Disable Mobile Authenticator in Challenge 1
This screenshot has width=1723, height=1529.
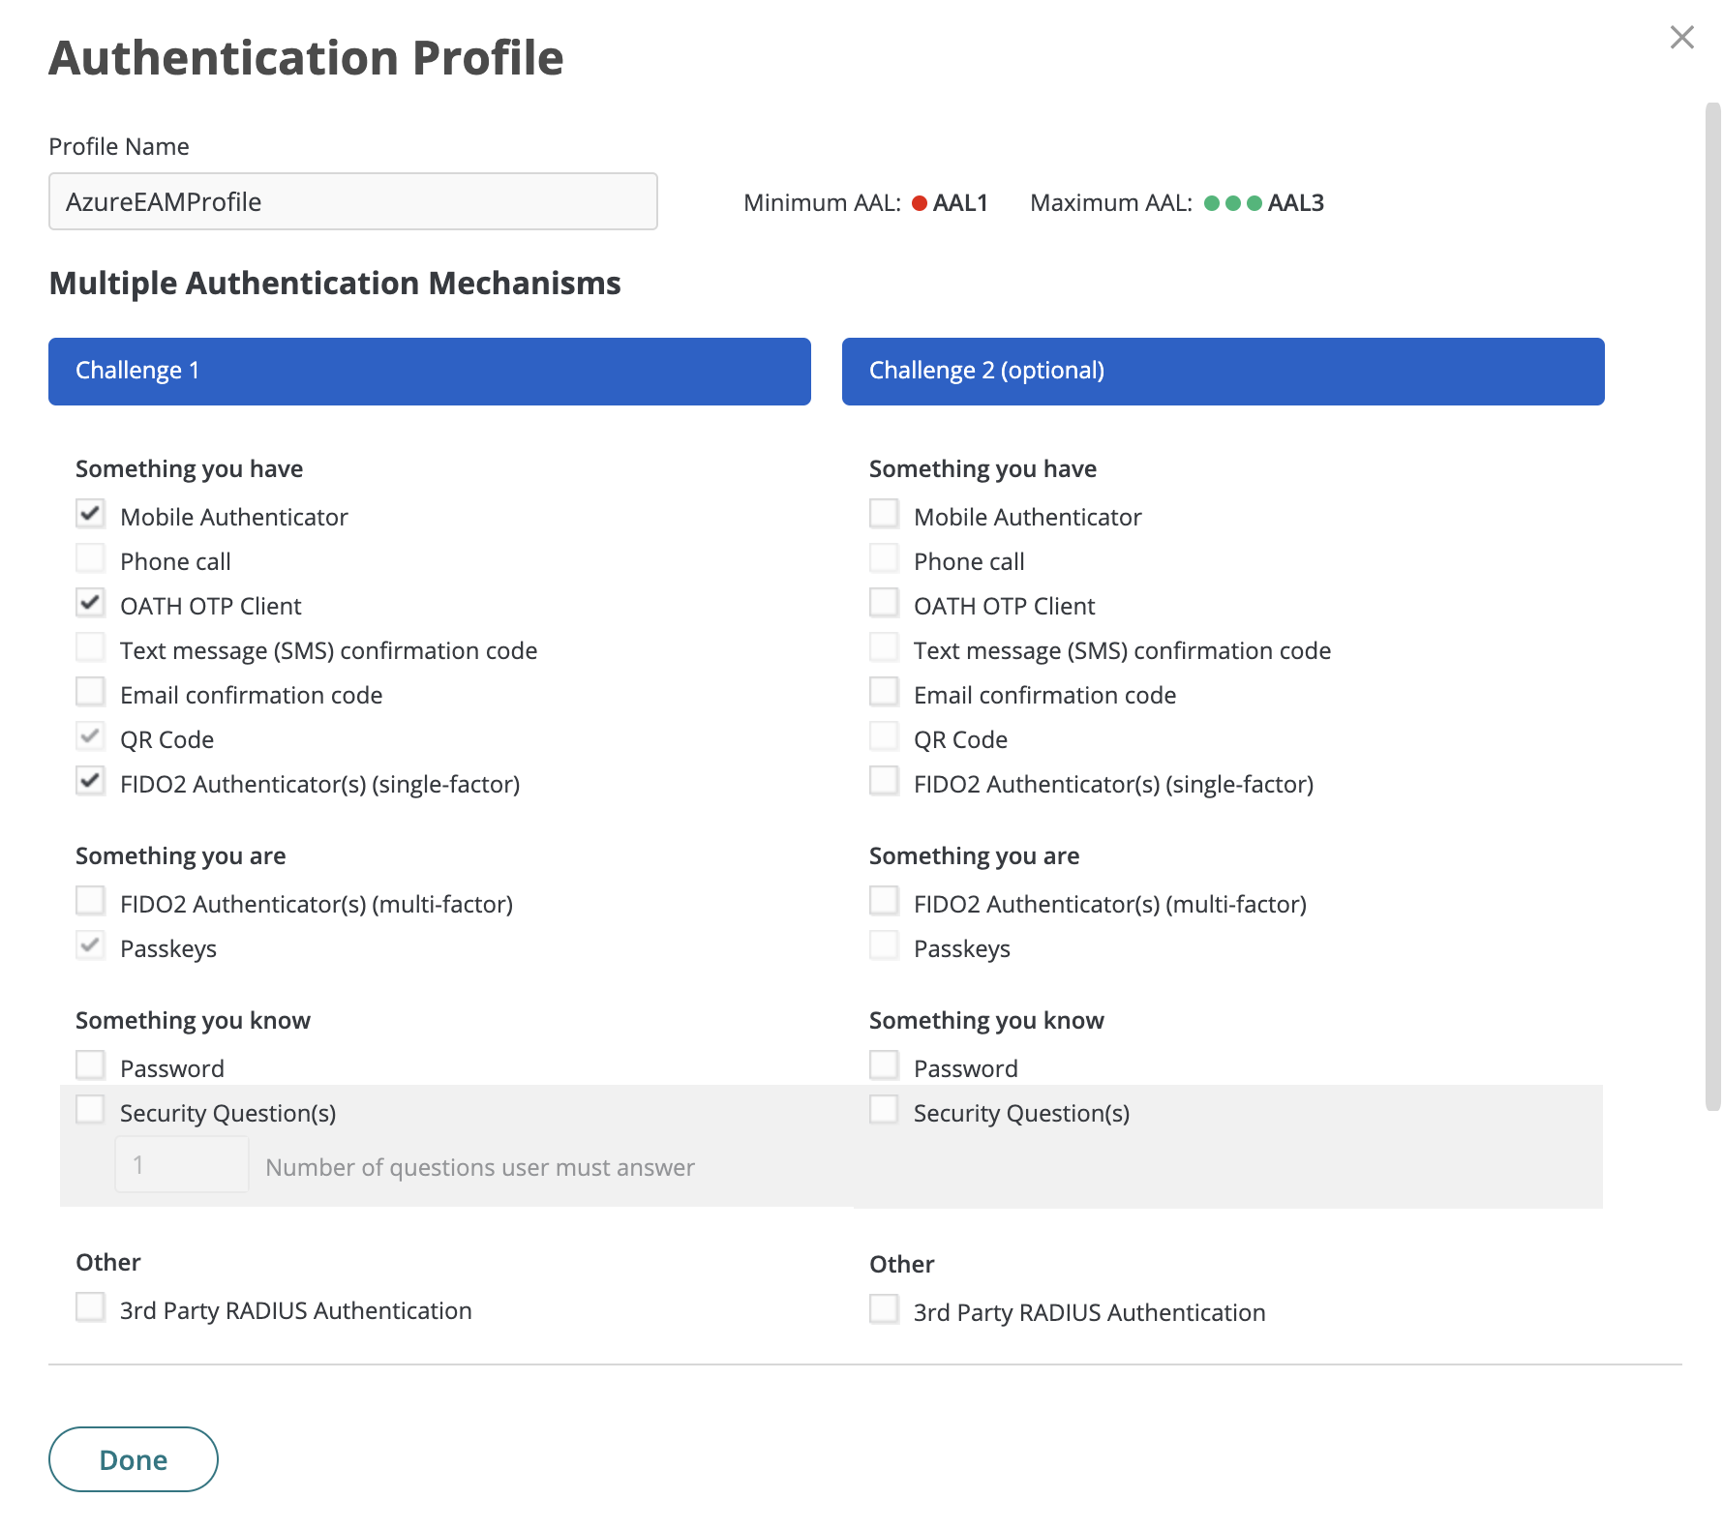[90, 514]
